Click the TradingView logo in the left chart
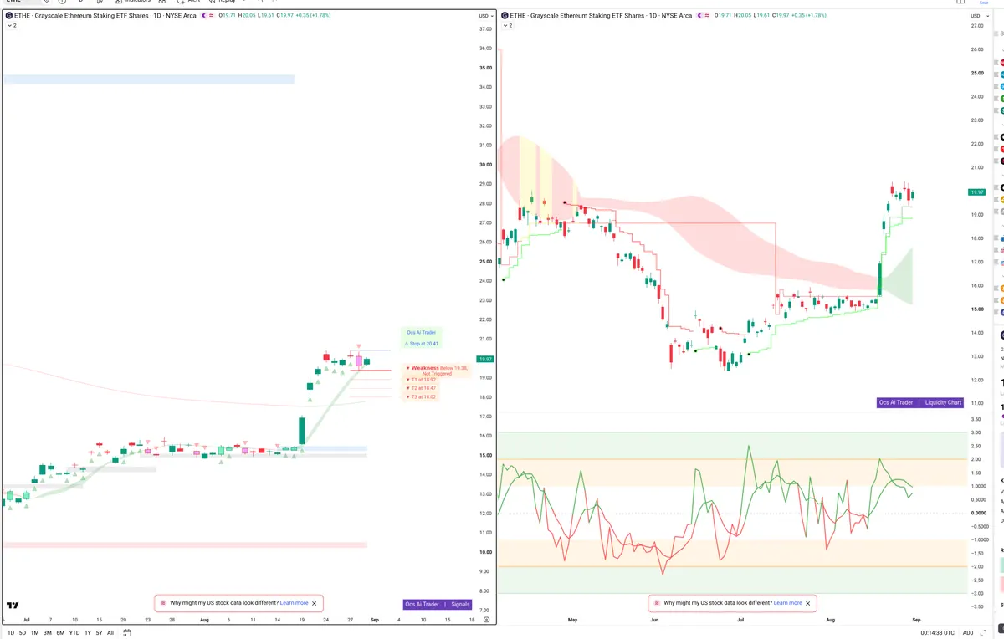This screenshot has width=1004, height=639. (13, 605)
